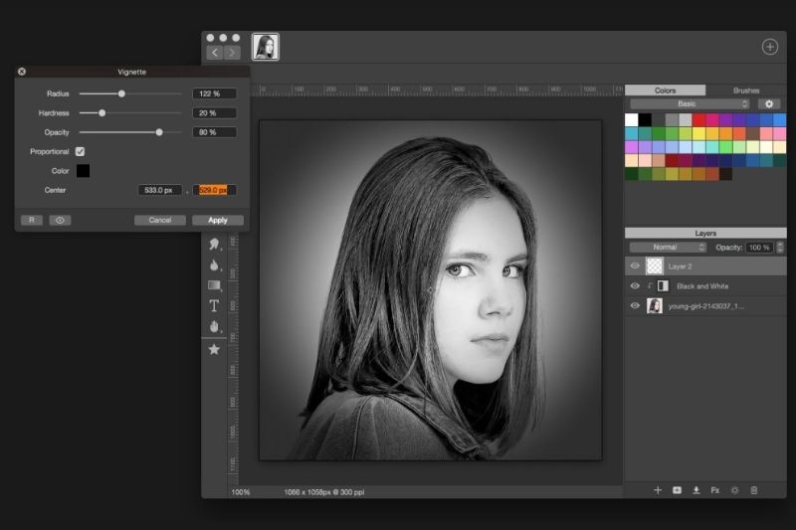The width and height of the screenshot is (796, 530).
Task: Select the smudge tool in the toolbar
Action: [x=214, y=245]
